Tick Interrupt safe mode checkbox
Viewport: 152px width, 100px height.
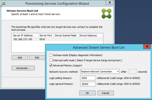(x=51, y=60)
